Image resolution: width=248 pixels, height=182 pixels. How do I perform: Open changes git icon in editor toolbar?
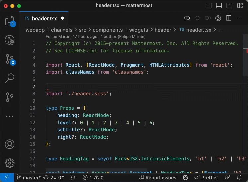(x=218, y=18)
